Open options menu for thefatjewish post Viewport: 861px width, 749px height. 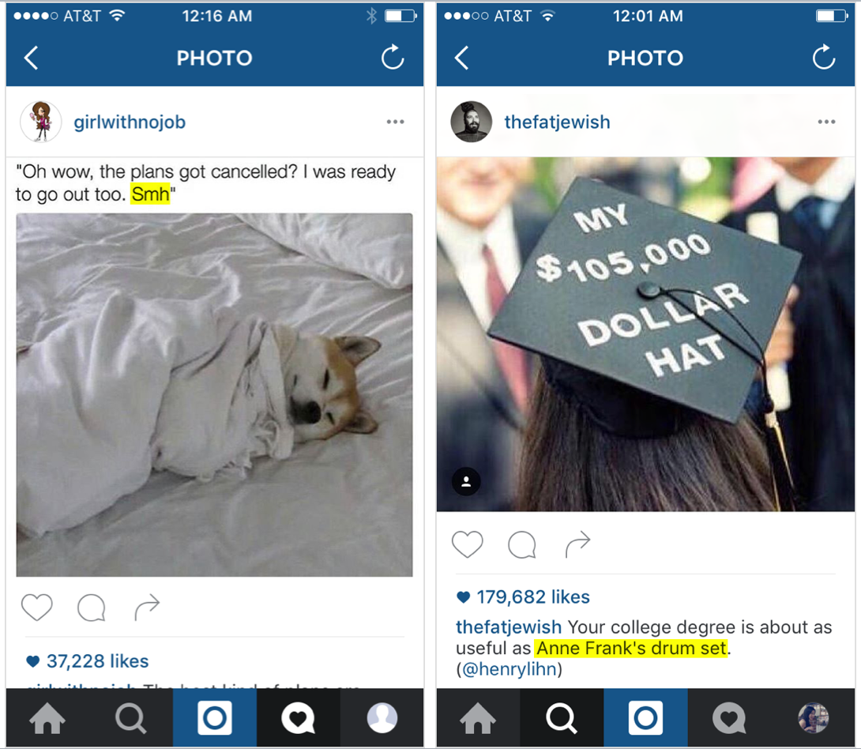[826, 122]
